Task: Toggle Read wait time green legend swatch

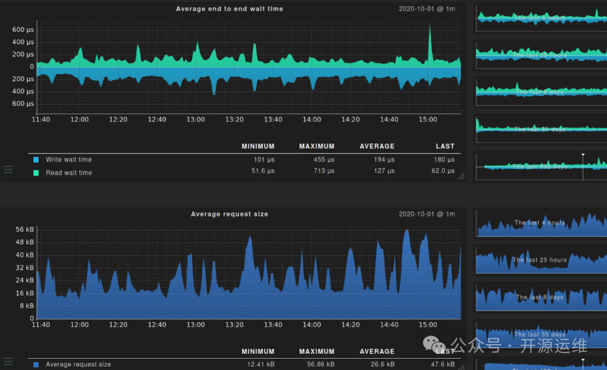Action: (x=36, y=173)
